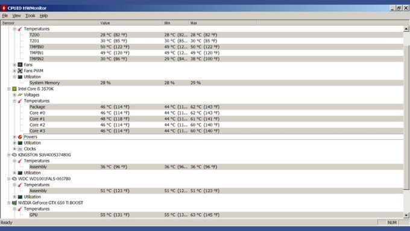Click Utilization icon under WDC drive
The height and width of the screenshot is (231, 410).
click(20, 197)
